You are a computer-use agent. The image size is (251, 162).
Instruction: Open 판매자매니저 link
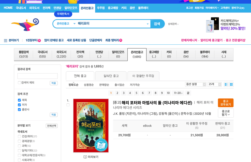[189, 40]
